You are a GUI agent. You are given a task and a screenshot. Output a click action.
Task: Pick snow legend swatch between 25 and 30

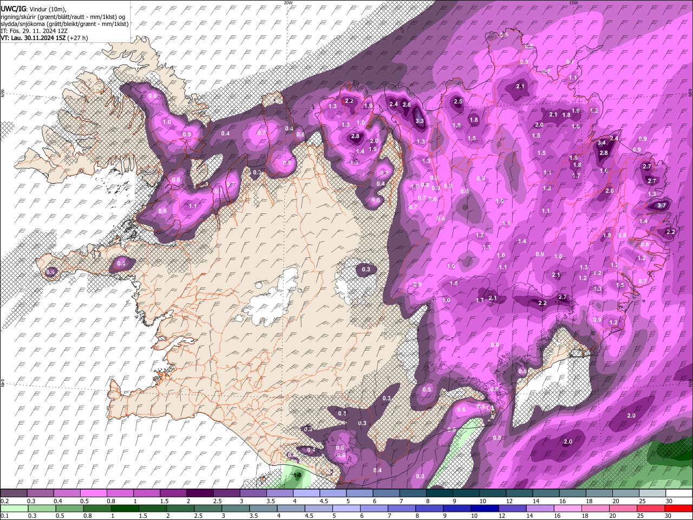pyautogui.click(x=652, y=493)
